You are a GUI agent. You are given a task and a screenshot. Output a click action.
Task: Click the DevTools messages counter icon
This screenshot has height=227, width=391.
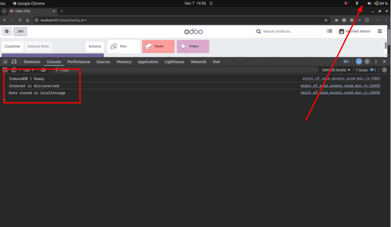347,62
